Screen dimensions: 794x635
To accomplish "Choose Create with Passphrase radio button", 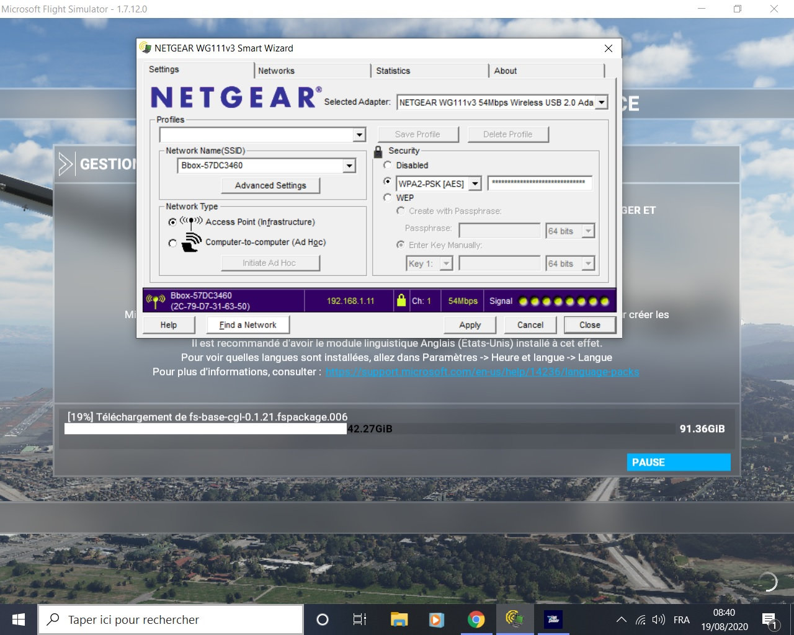I will [401, 211].
